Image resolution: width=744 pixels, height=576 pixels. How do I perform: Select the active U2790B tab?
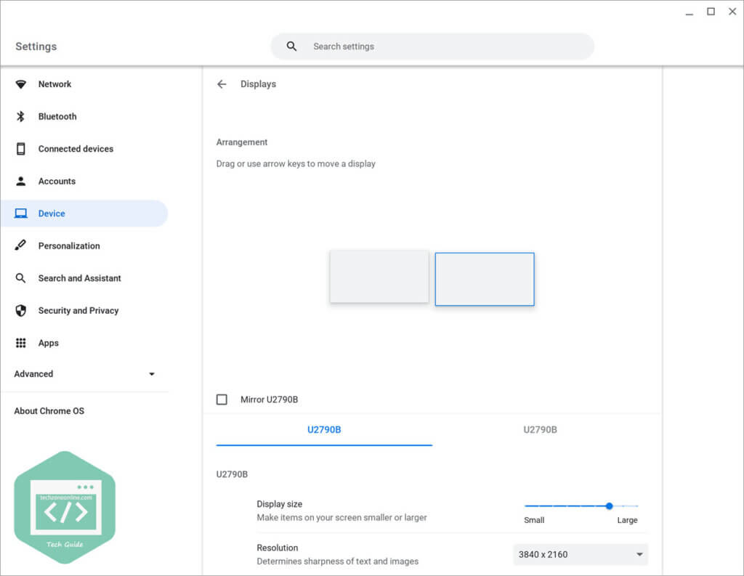point(323,429)
